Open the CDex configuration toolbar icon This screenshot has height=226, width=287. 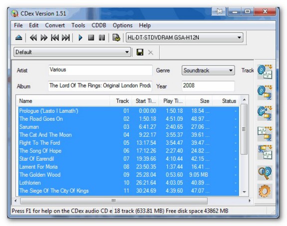(116, 38)
